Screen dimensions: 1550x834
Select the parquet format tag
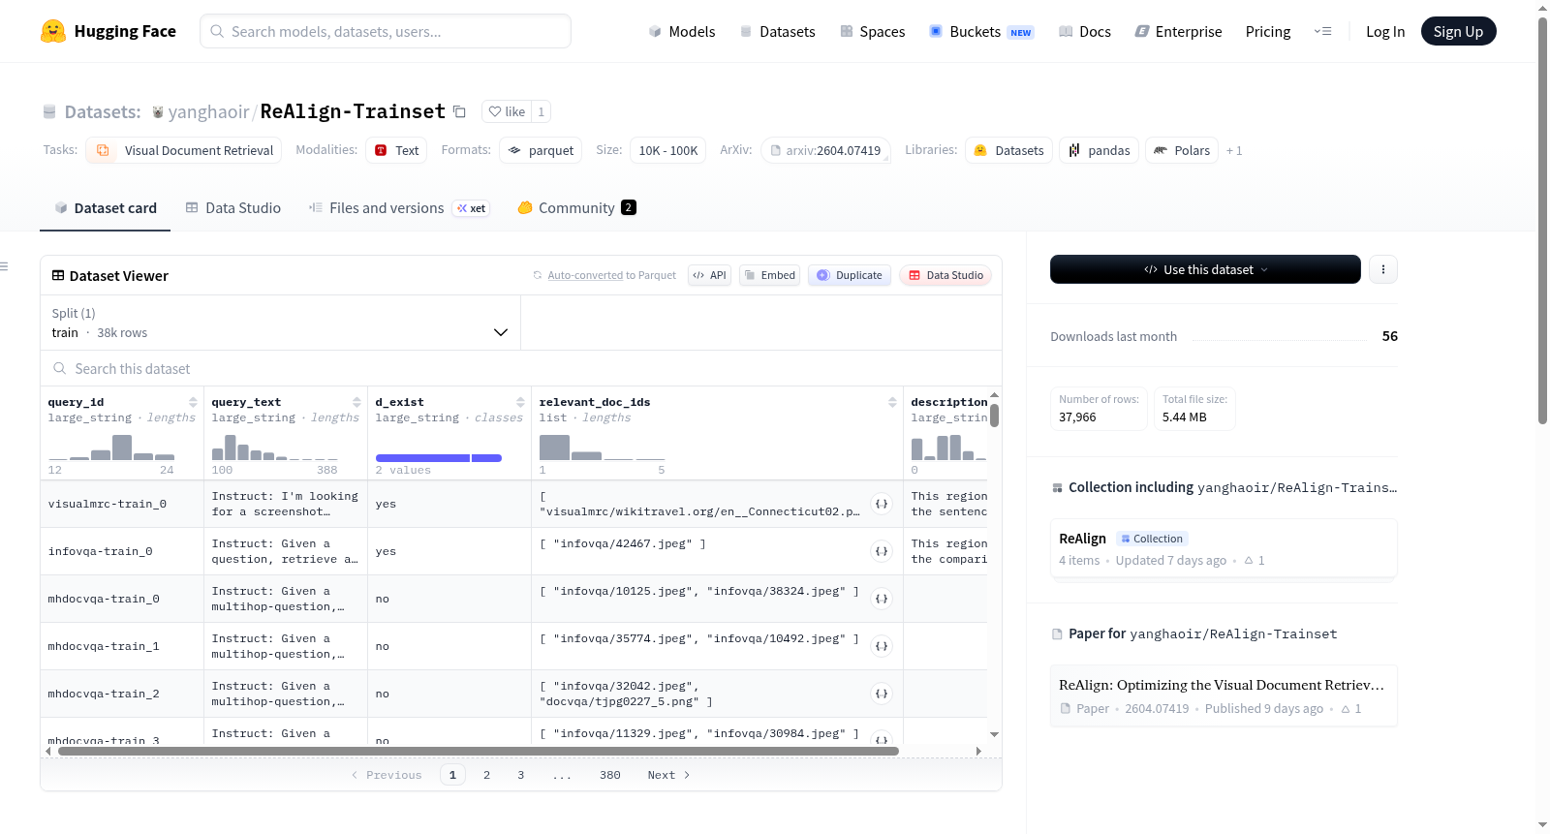(541, 150)
